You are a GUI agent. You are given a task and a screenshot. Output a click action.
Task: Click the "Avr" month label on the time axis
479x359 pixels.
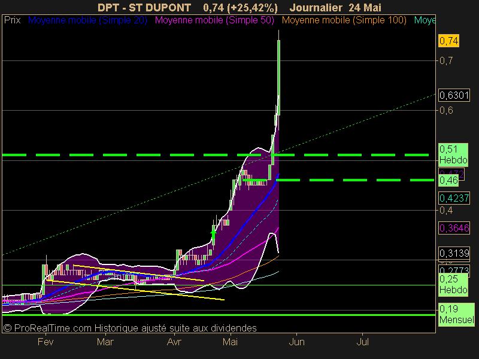coord(174,342)
